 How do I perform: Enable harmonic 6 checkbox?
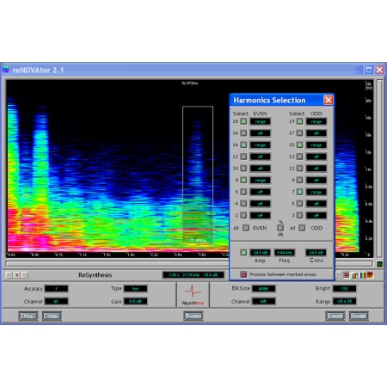(x=243, y=192)
